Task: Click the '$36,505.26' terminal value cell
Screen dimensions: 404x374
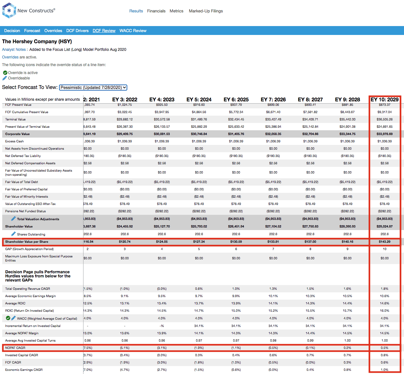Action: [x=385, y=119]
